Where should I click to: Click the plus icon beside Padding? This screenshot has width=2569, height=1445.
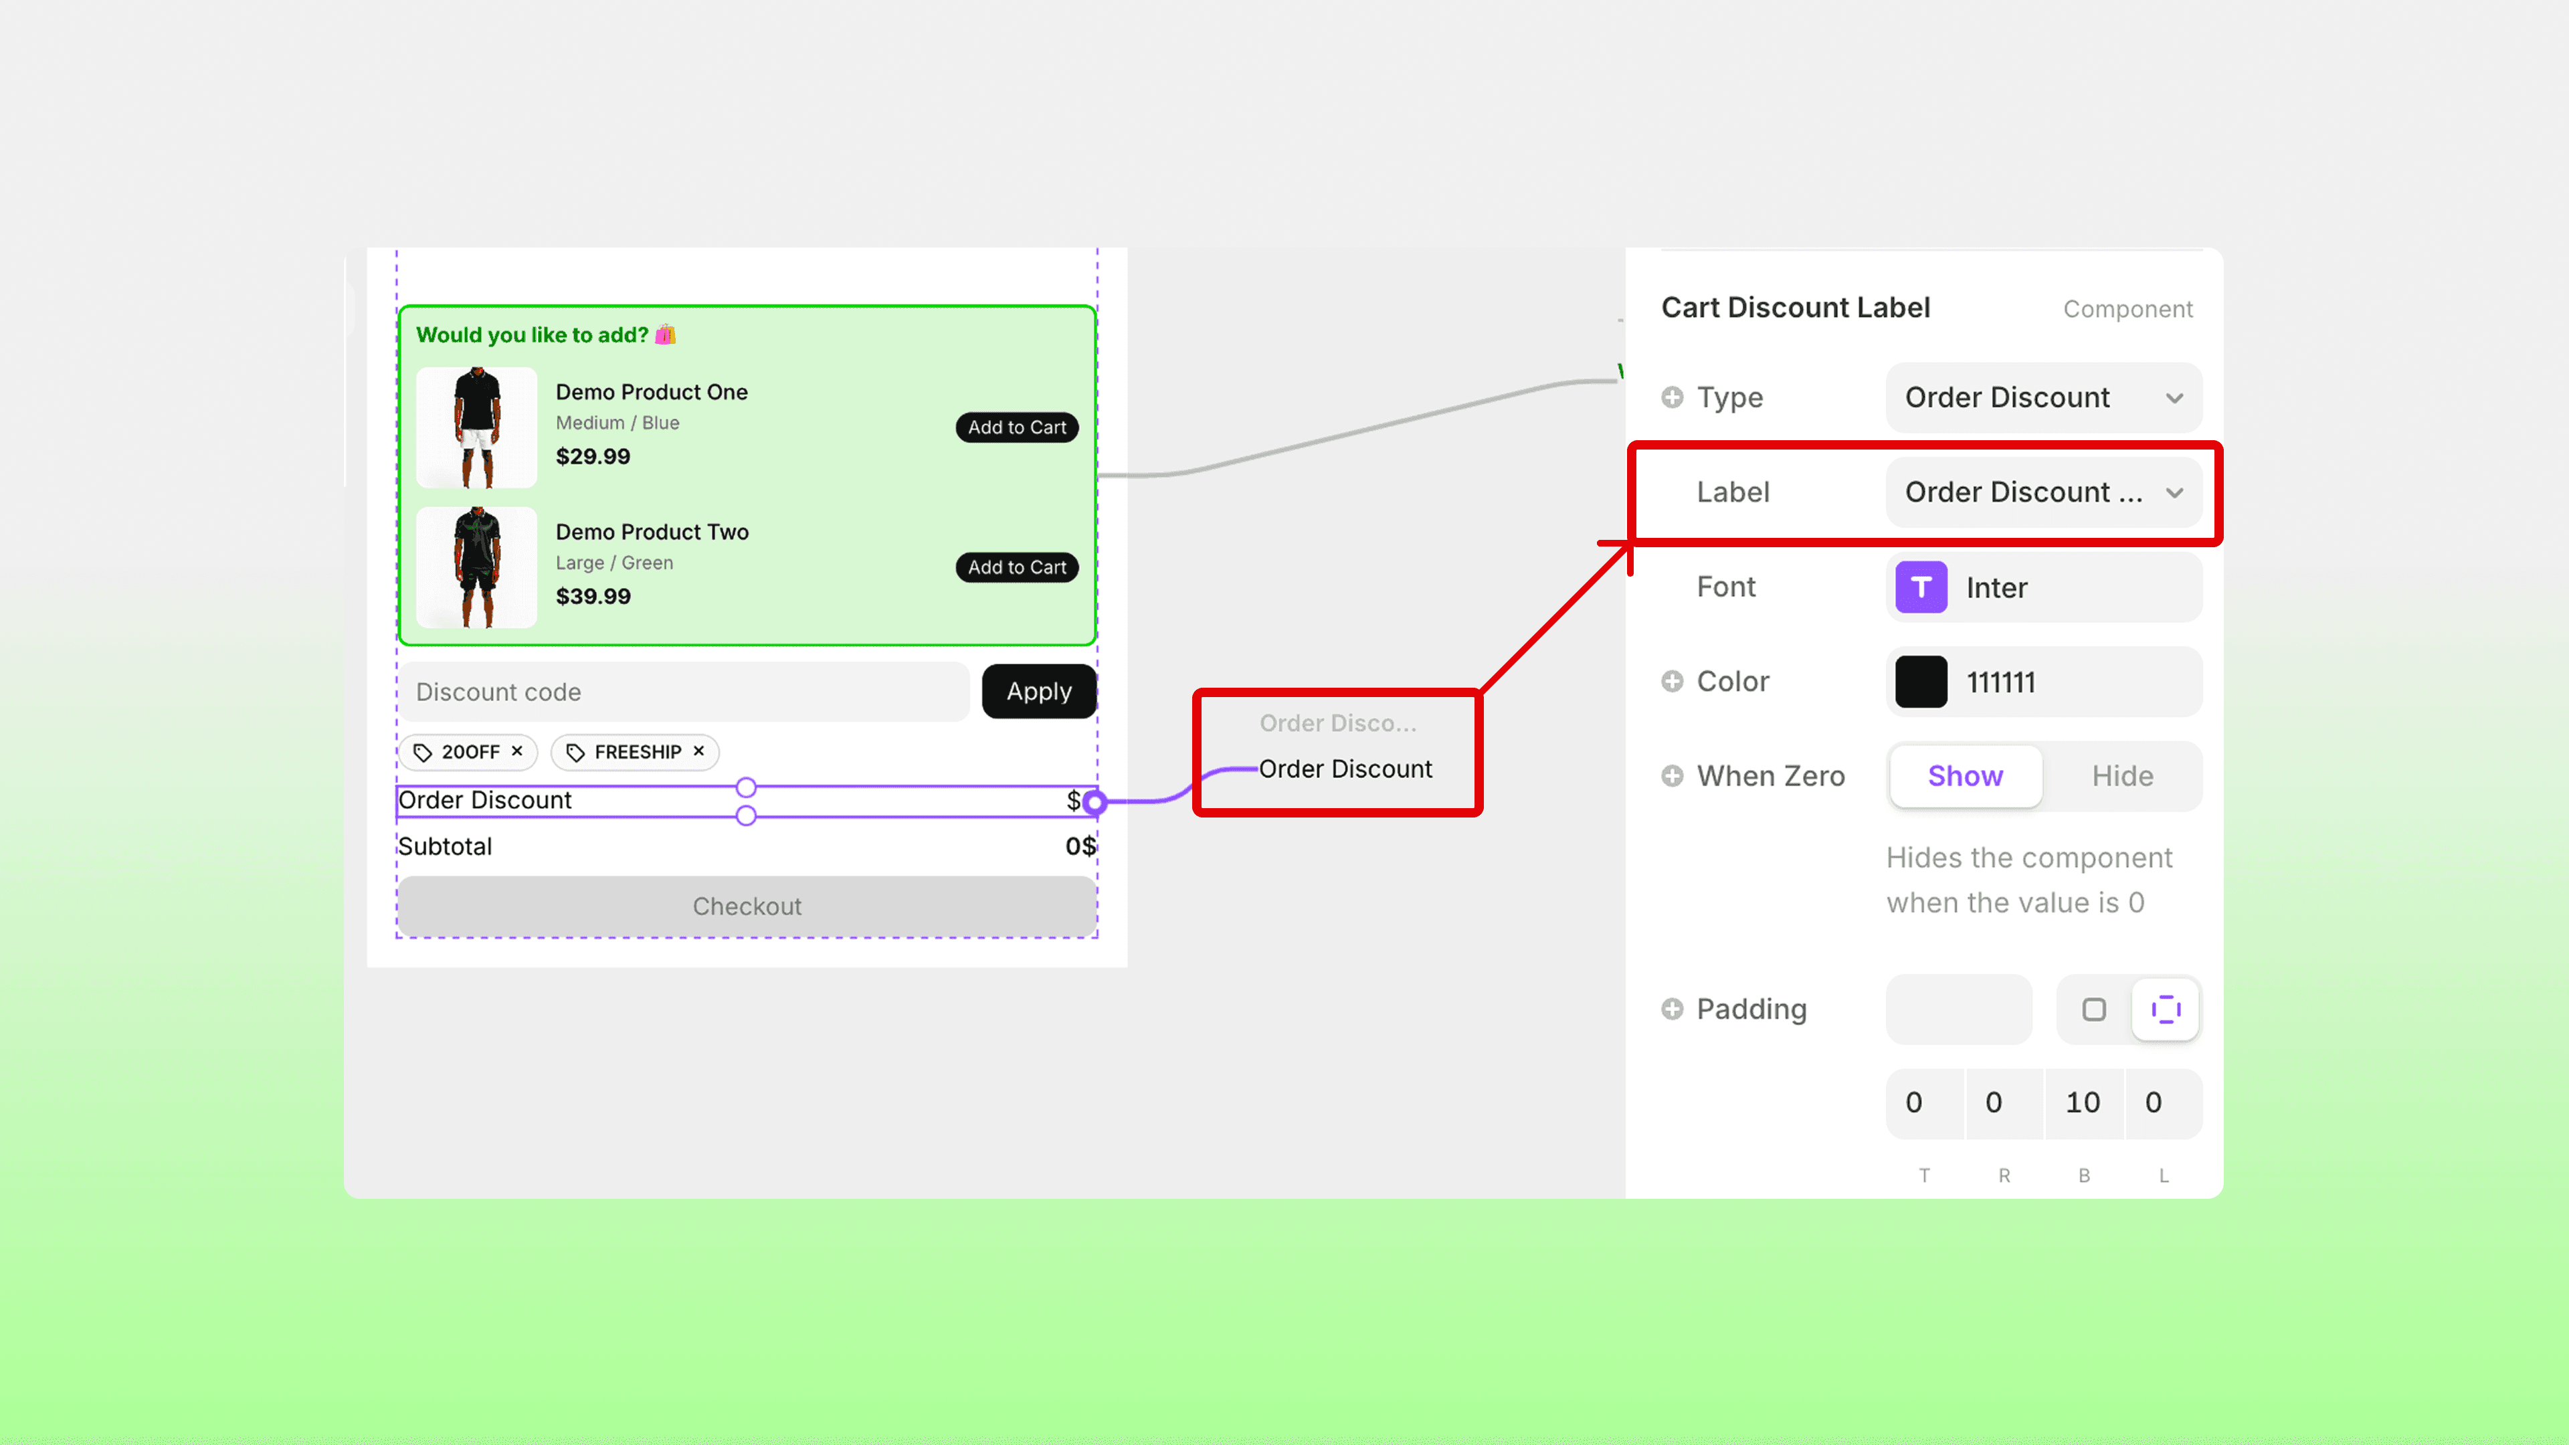(1673, 1009)
